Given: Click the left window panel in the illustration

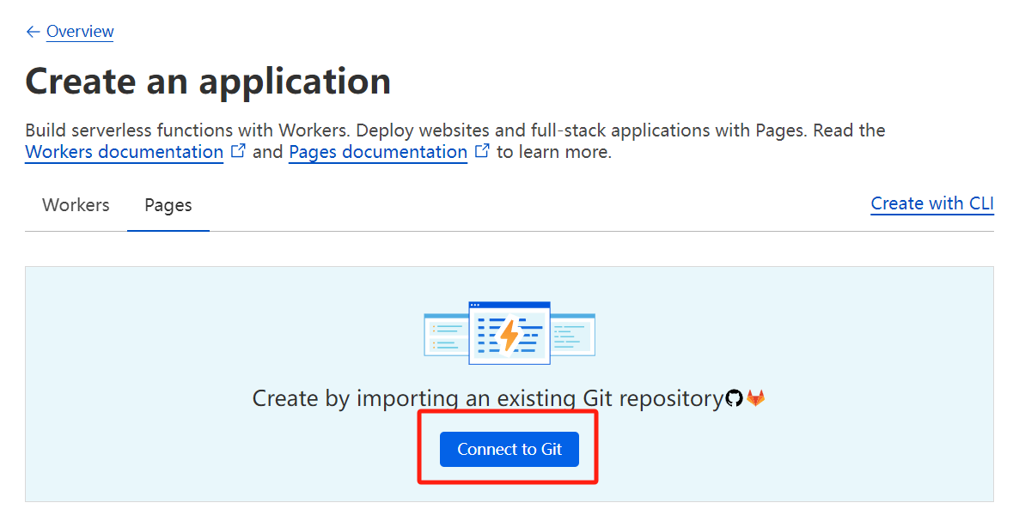Looking at the screenshot, I should click(x=446, y=335).
